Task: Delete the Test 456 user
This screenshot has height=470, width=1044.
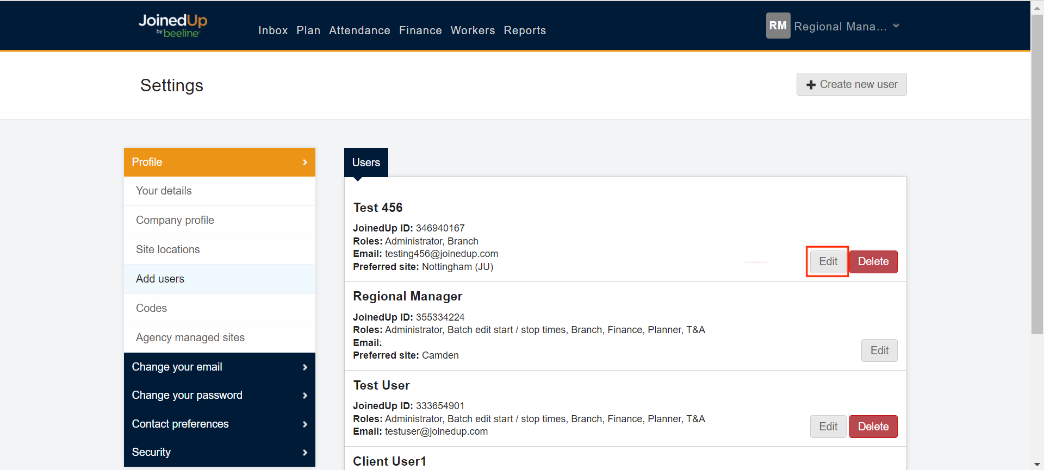Action: pyautogui.click(x=873, y=261)
